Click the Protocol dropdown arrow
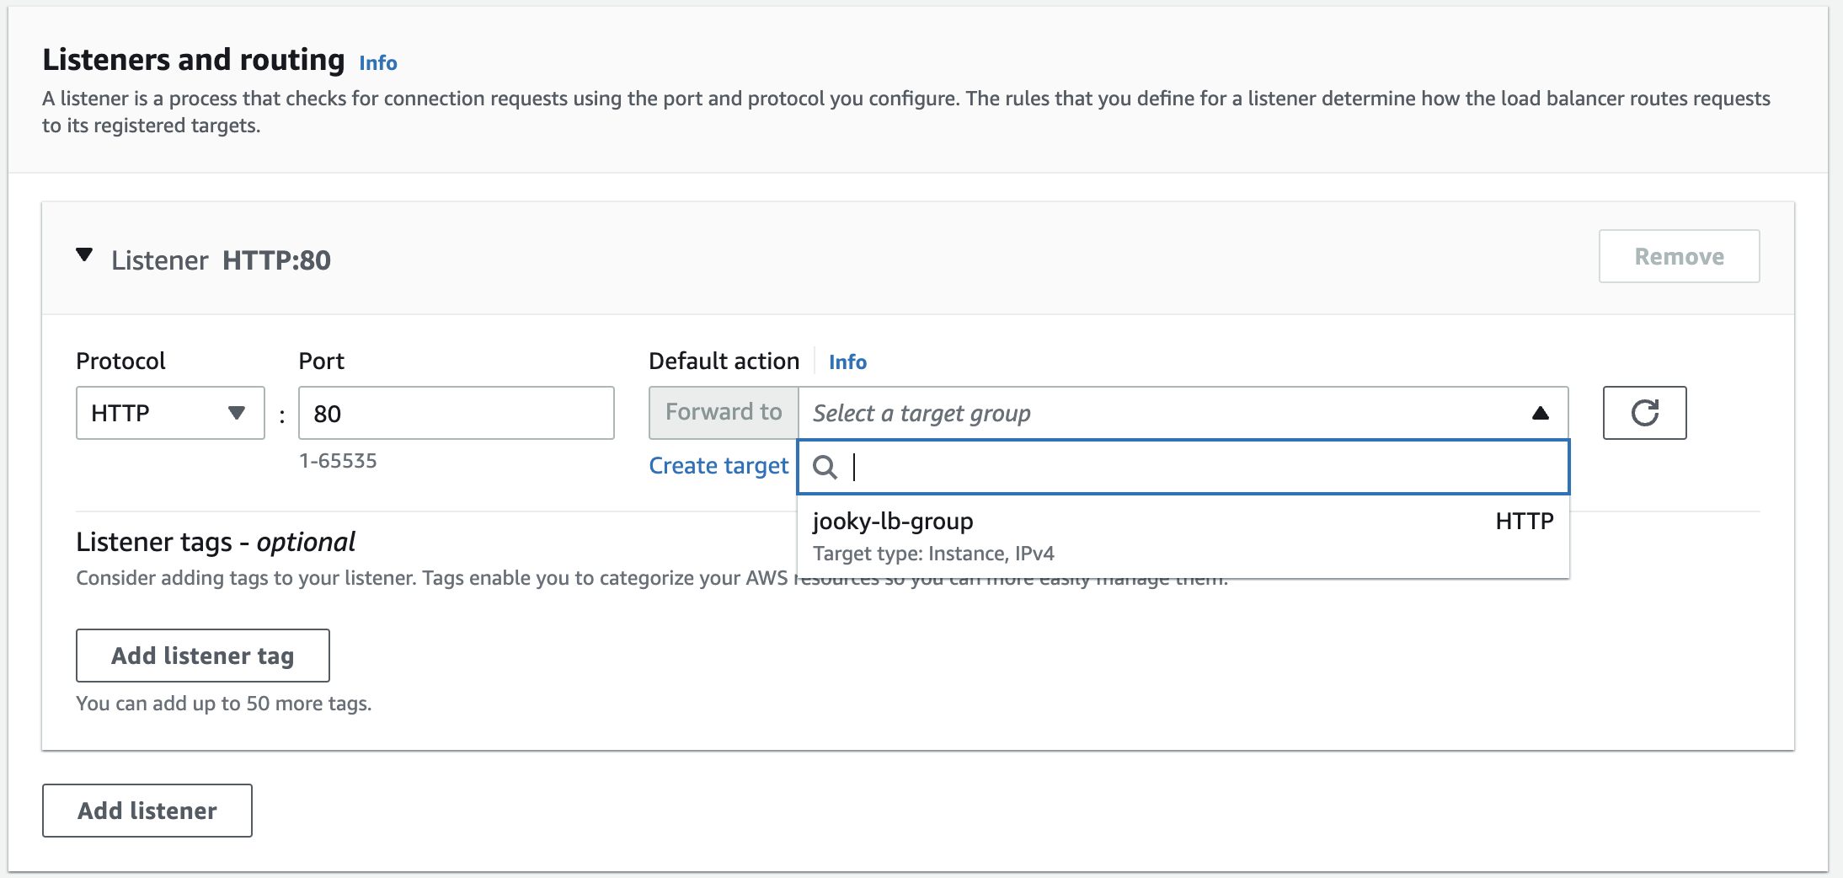 (237, 413)
